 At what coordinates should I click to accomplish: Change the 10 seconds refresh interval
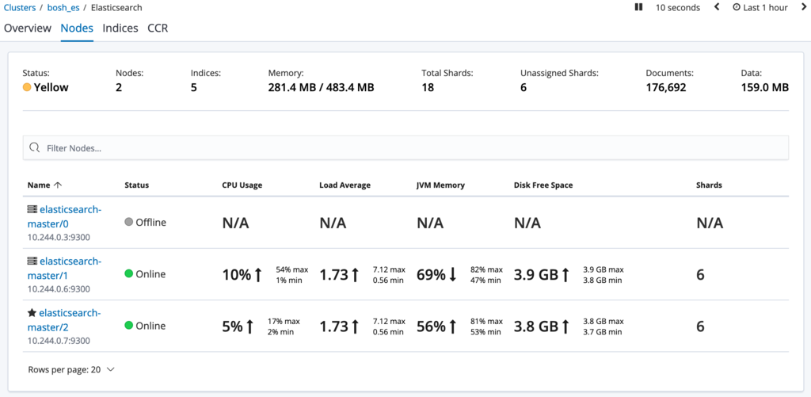[x=678, y=8]
